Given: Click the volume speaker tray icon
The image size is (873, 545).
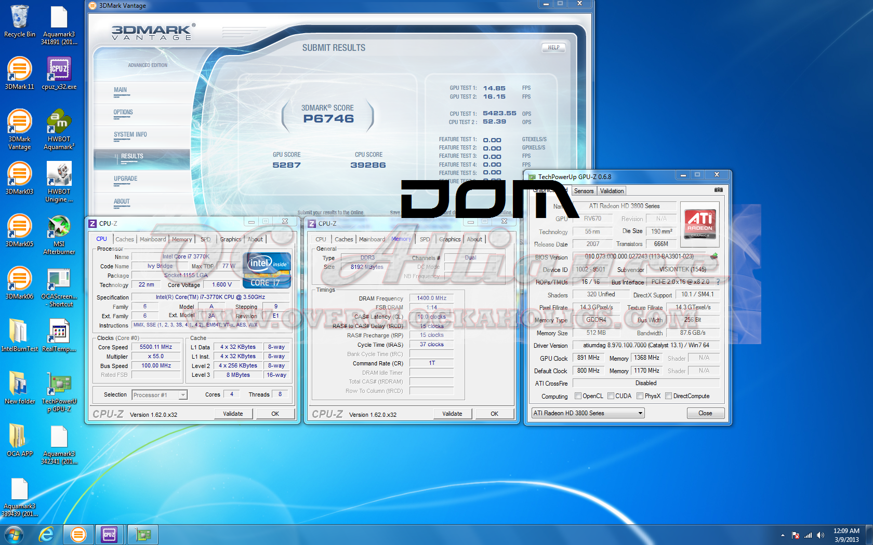Looking at the screenshot, I should tap(821, 535).
